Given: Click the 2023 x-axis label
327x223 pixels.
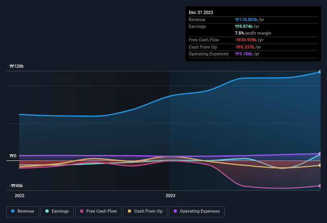Looking at the screenshot, I should tap(170, 196).
